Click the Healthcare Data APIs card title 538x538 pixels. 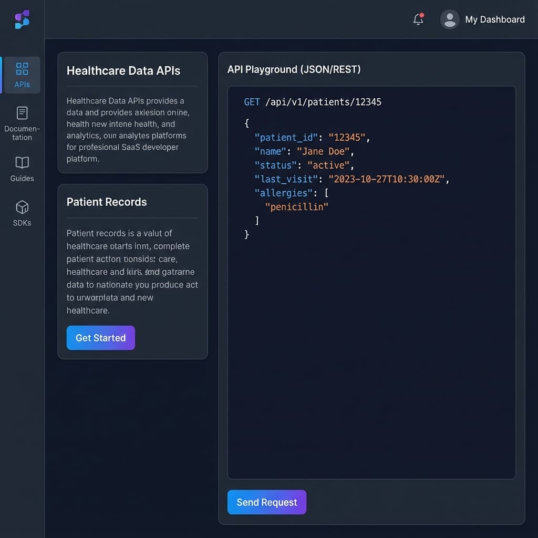coord(123,70)
